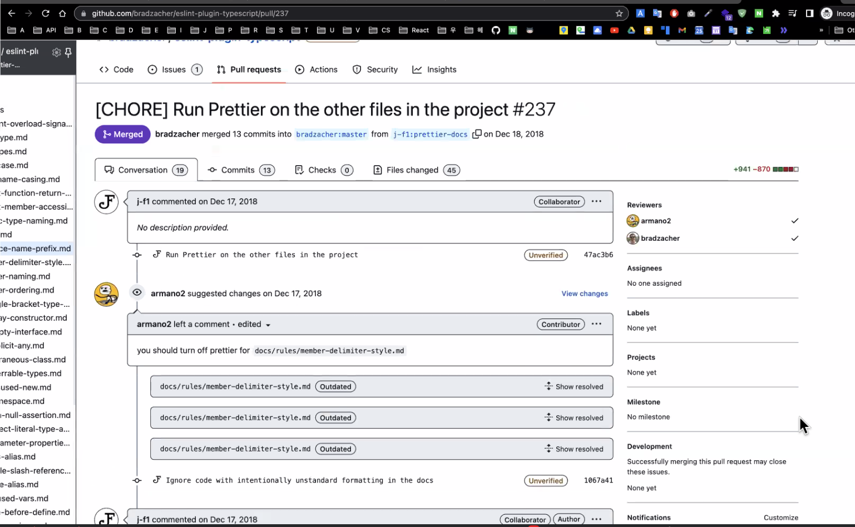Open the Incognito profile icon
855x527 pixels.
(x=827, y=13)
